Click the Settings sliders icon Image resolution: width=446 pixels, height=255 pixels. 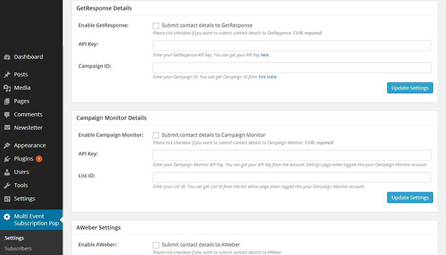pyautogui.click(x=7, y=199)
